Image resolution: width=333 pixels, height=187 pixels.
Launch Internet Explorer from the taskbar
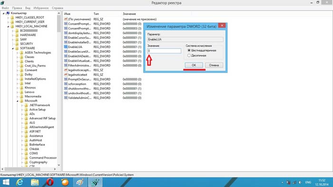coord(20,182)
